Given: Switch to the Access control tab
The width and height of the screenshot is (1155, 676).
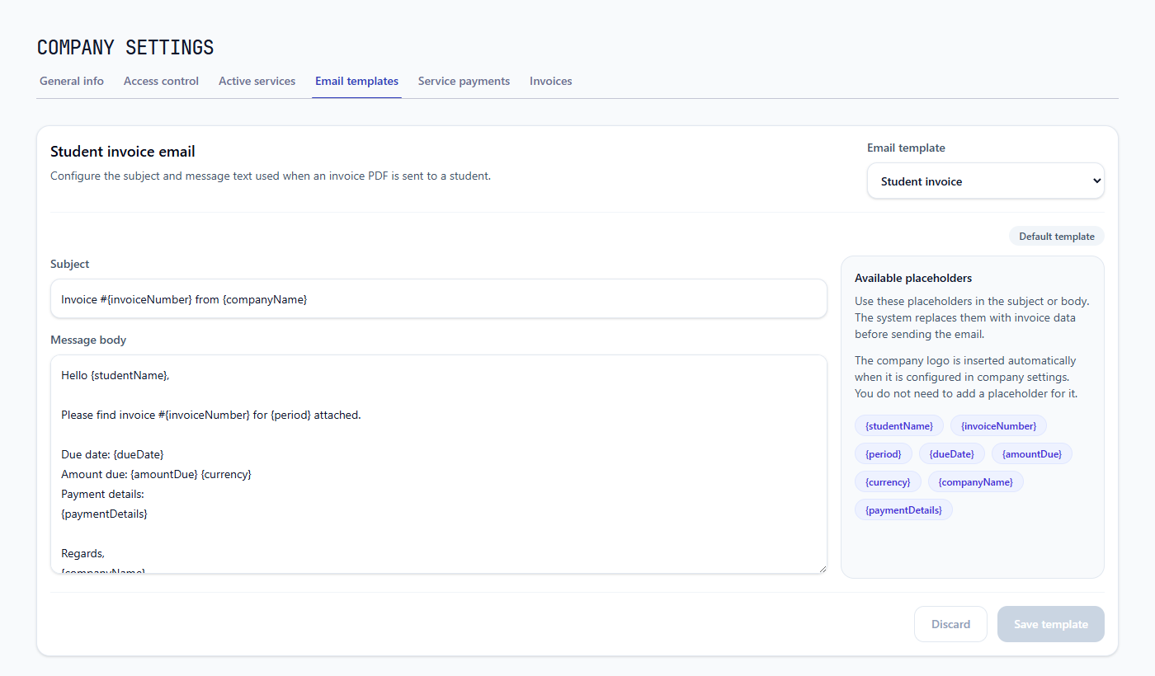Looking at the screenshot, I should click(x=161, y=81).
